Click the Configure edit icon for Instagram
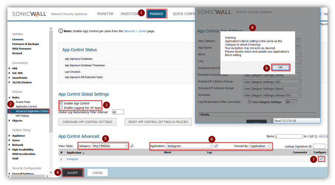Image resolution: width=335 pixels, height=185 pixels. click(x=321, y=159)
